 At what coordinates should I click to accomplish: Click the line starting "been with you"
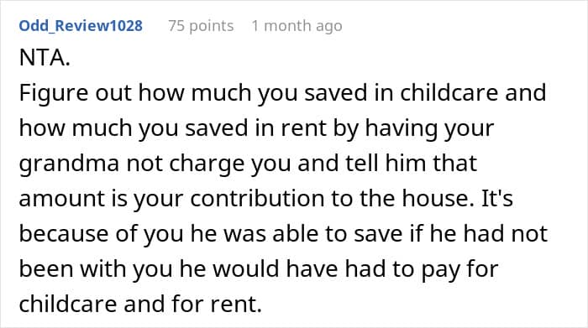click(259, 268)
